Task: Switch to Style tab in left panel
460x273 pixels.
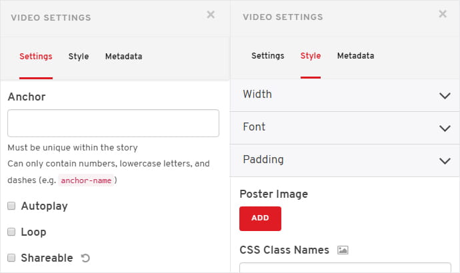Action: pos(79,56)
